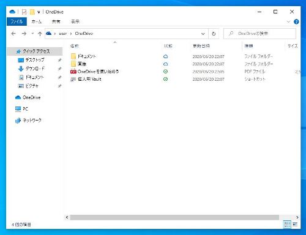Click the 画像 folder icon in file list
Image resolution: width=306 pixels, height=235 pixels.
pyautogui.click(x=73, y=64)
